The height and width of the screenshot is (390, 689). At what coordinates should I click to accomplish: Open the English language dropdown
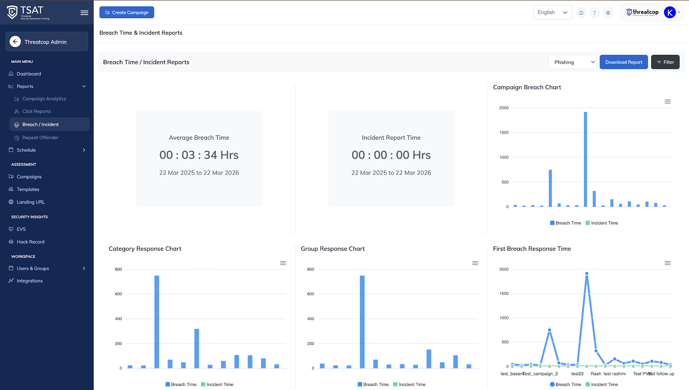553,12
